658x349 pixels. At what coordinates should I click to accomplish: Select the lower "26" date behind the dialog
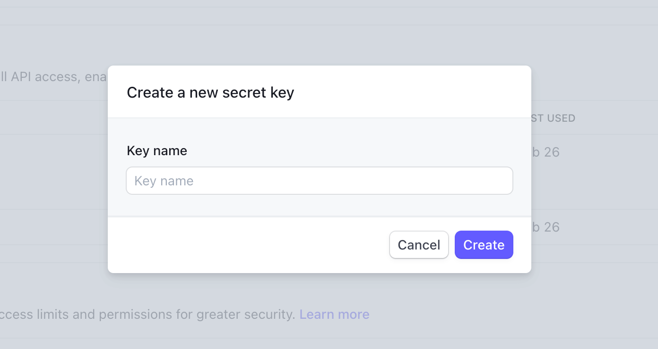point(551,227)
